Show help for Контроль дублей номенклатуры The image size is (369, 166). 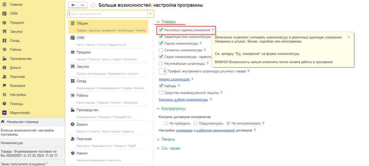(x=210, y=100)
